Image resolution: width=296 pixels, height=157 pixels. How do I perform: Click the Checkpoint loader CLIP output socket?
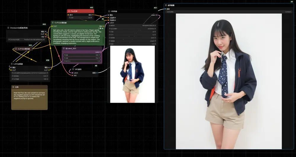pyautogui.click(x=46, y=34)
